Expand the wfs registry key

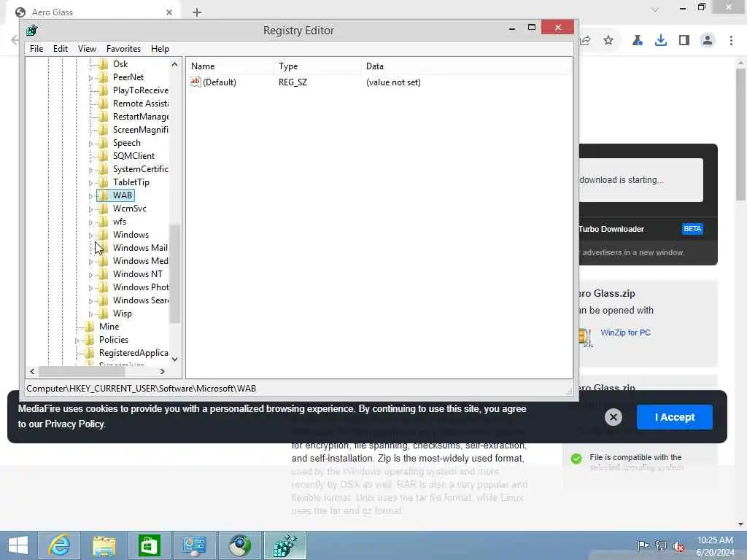(x=90, y=222)
